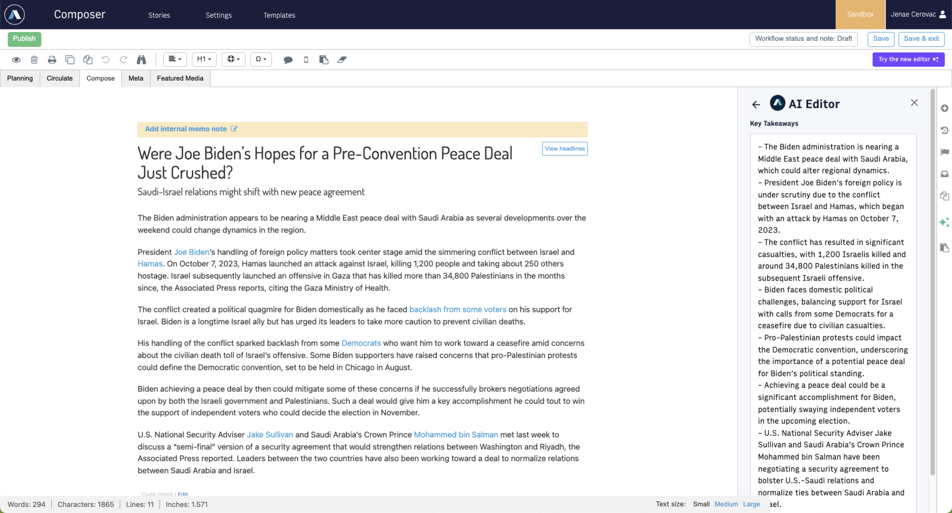Screen dimensions: 952x513
Task: Click the undo arrow icon
Action: click(x=106, y=60)
